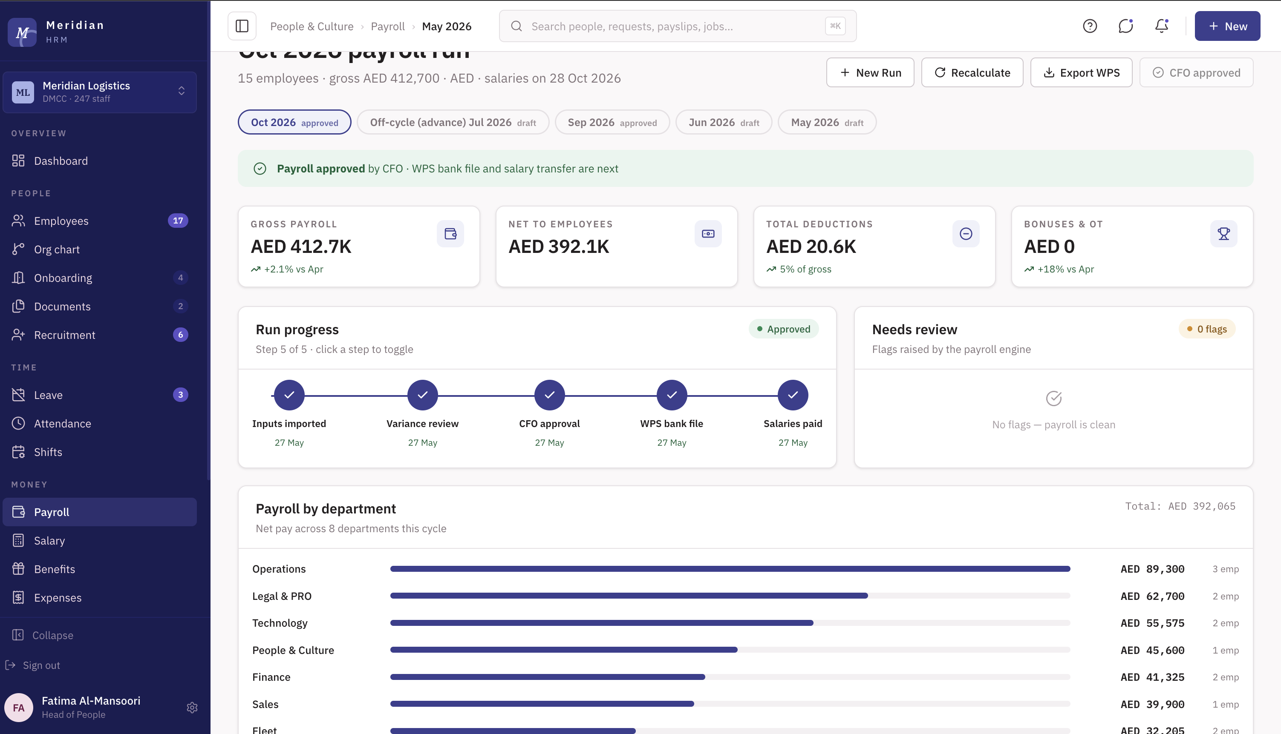The width and height of the screenshot is (1281, 734).
Task: Click the Export WPS button
Action: [x=1081, y=73]
